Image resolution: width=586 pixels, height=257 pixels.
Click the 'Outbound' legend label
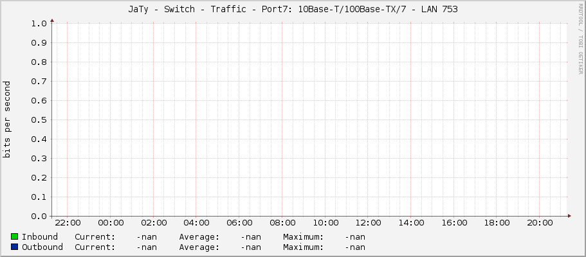click(42, 247)
